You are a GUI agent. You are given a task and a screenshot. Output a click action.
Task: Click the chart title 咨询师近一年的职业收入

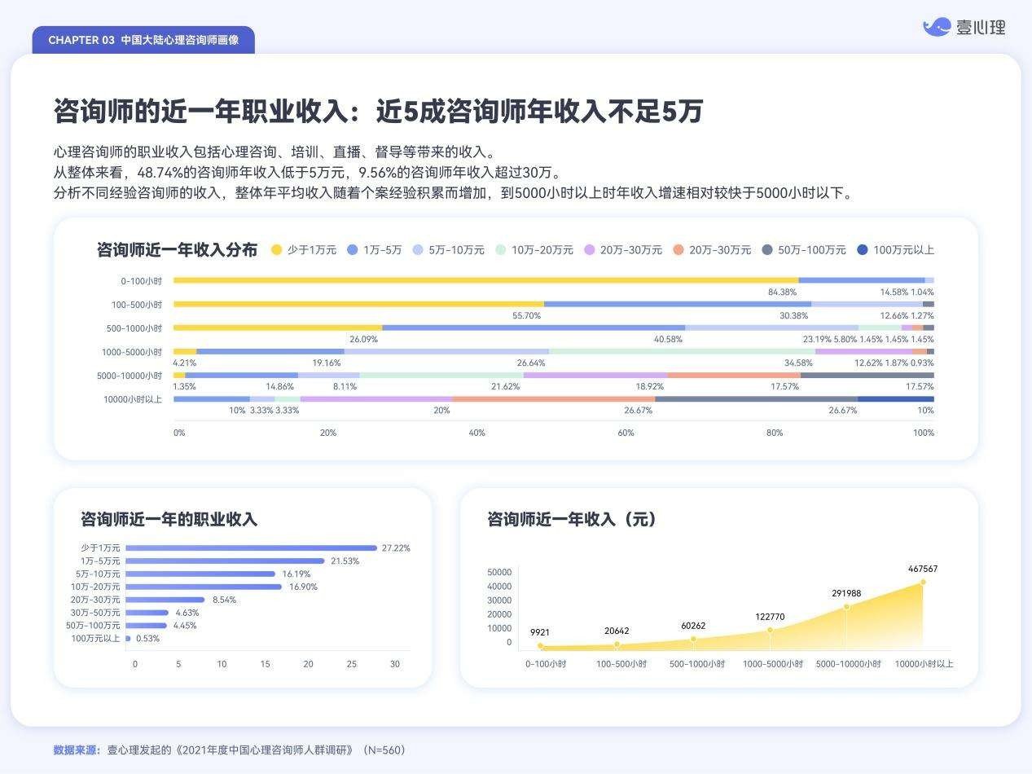click(169, 519)
